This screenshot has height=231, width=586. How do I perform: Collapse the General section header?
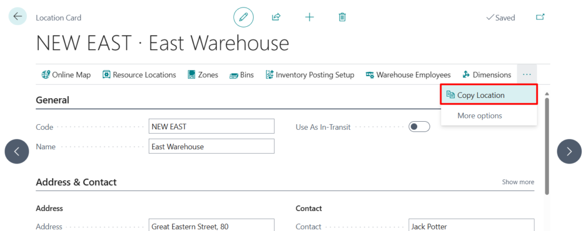point(53,100)
